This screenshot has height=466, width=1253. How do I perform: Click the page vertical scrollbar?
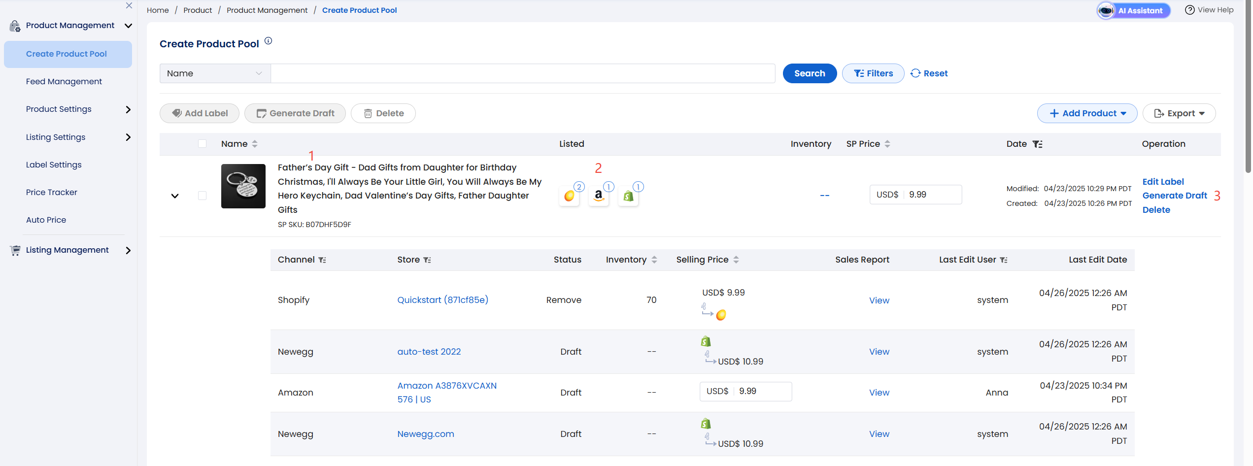click(x=1249, y=86)
